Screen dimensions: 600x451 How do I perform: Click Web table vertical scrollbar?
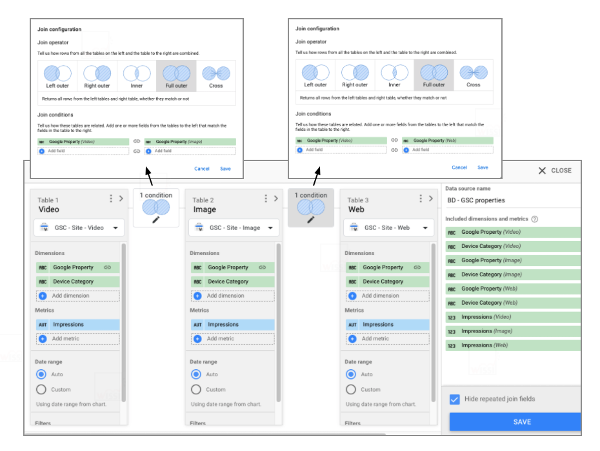tap(433, 322)
